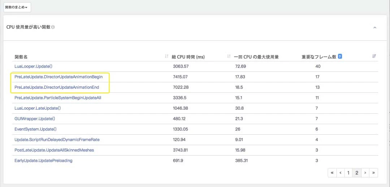Select page 2 in pagination

coord(357,173)
